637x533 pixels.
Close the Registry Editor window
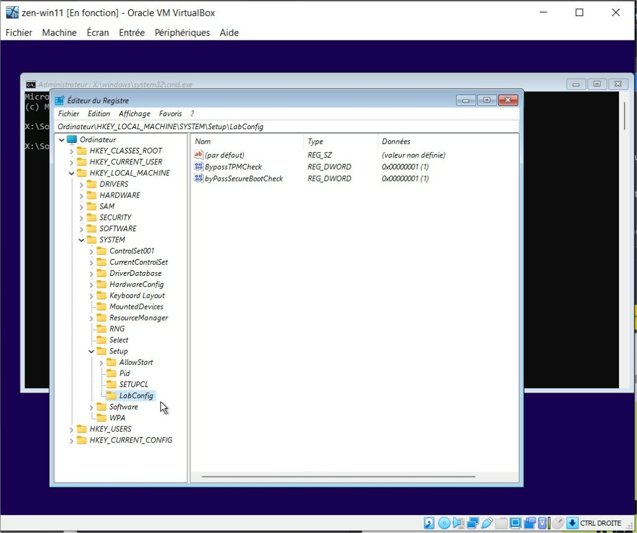[508, 100]
